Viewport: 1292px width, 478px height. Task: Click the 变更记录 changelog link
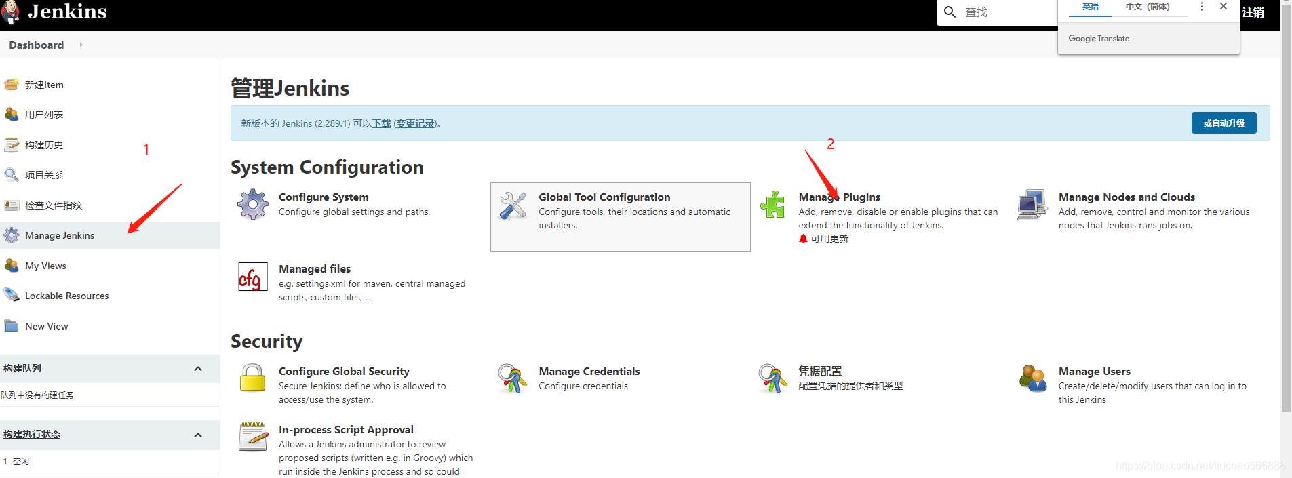point(415,123)
